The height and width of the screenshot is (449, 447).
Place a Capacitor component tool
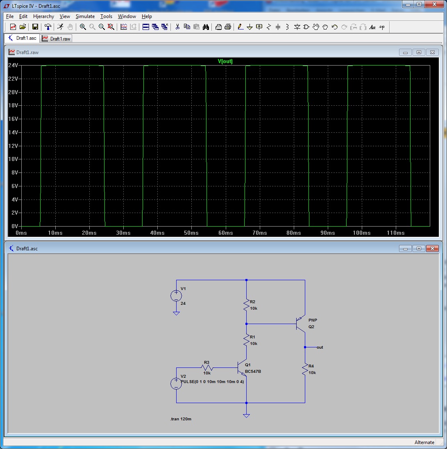[278, 27]
